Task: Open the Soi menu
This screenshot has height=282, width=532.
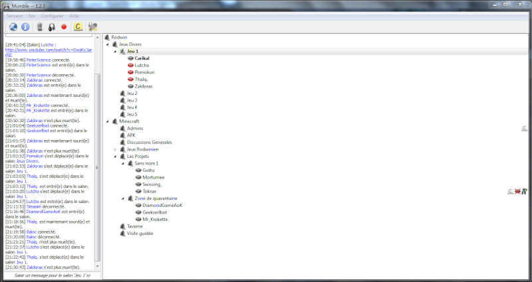Action: pyautogui.click(x=31, y=16)
